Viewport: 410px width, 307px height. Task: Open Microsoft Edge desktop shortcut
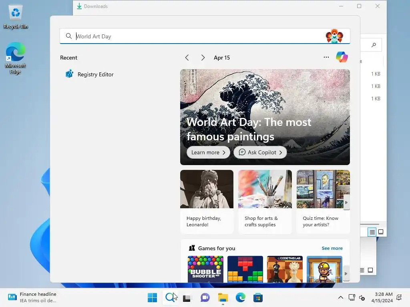tap(16, 58)
